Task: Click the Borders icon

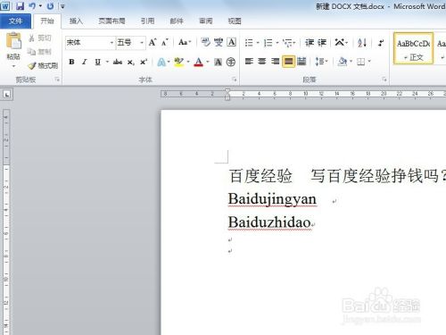Action: coord(360,62)
